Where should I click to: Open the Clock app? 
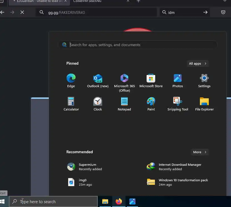coord(98,104)
